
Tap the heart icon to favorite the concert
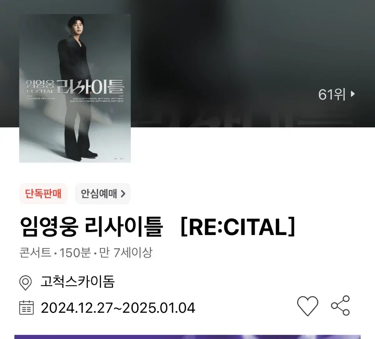coord(307,306)
